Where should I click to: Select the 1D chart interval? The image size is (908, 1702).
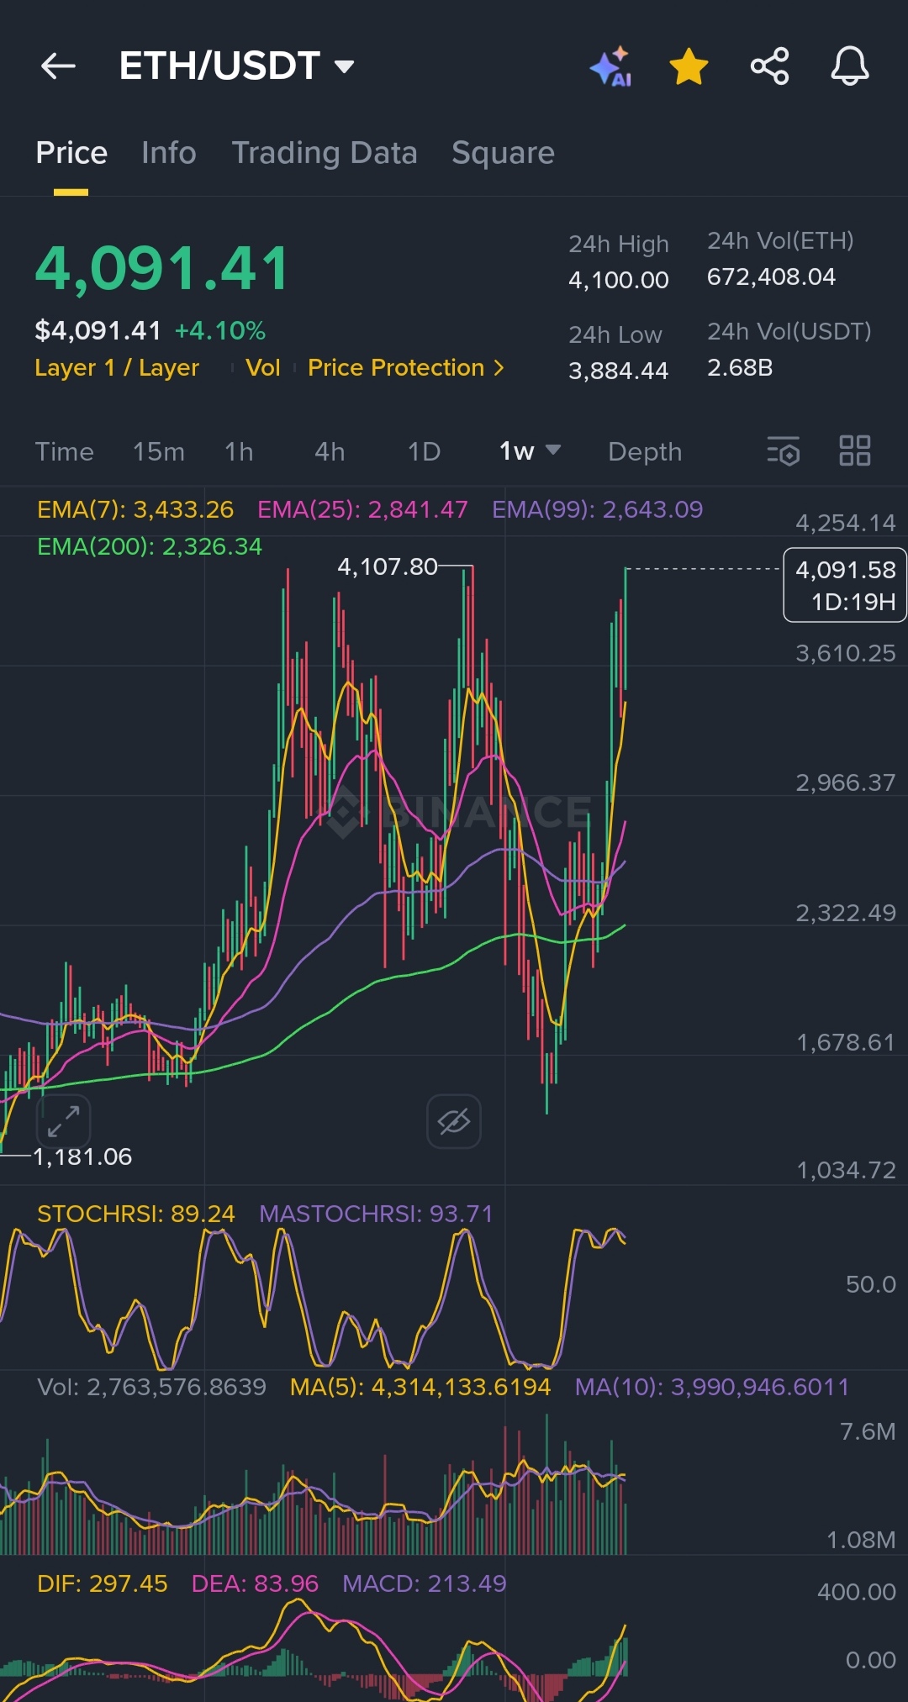point(424,451)
